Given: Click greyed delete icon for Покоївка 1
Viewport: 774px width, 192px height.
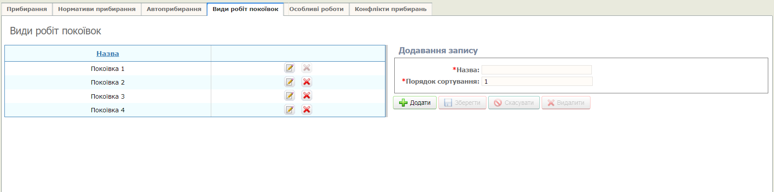Looking at the screenshot, I should coord(307,68).
